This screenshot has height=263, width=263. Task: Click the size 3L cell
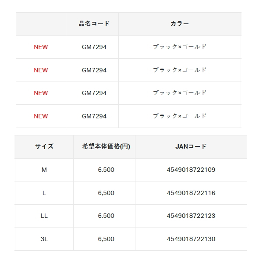[x=44, y=239]
